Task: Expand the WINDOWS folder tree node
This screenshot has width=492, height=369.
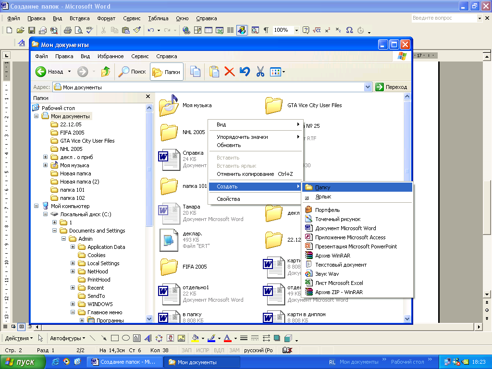Action: pyautogui.click(x=73, y=304)
